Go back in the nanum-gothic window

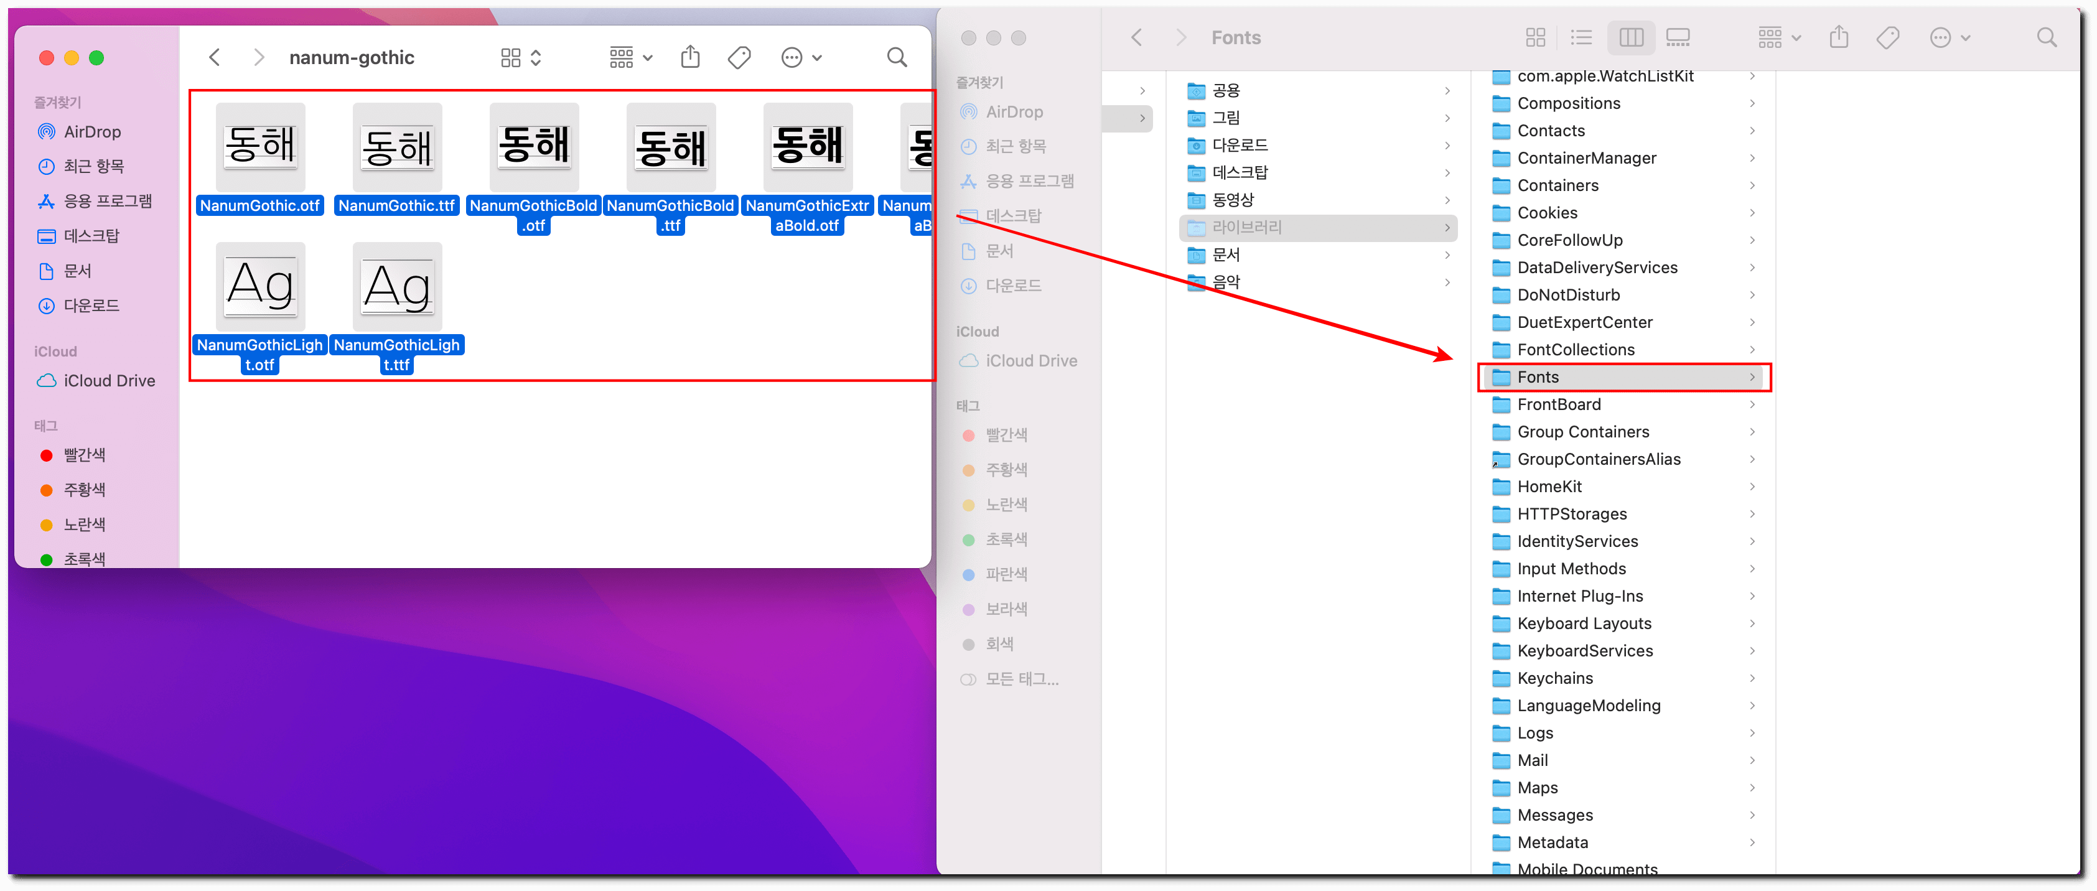coord(215,57)
